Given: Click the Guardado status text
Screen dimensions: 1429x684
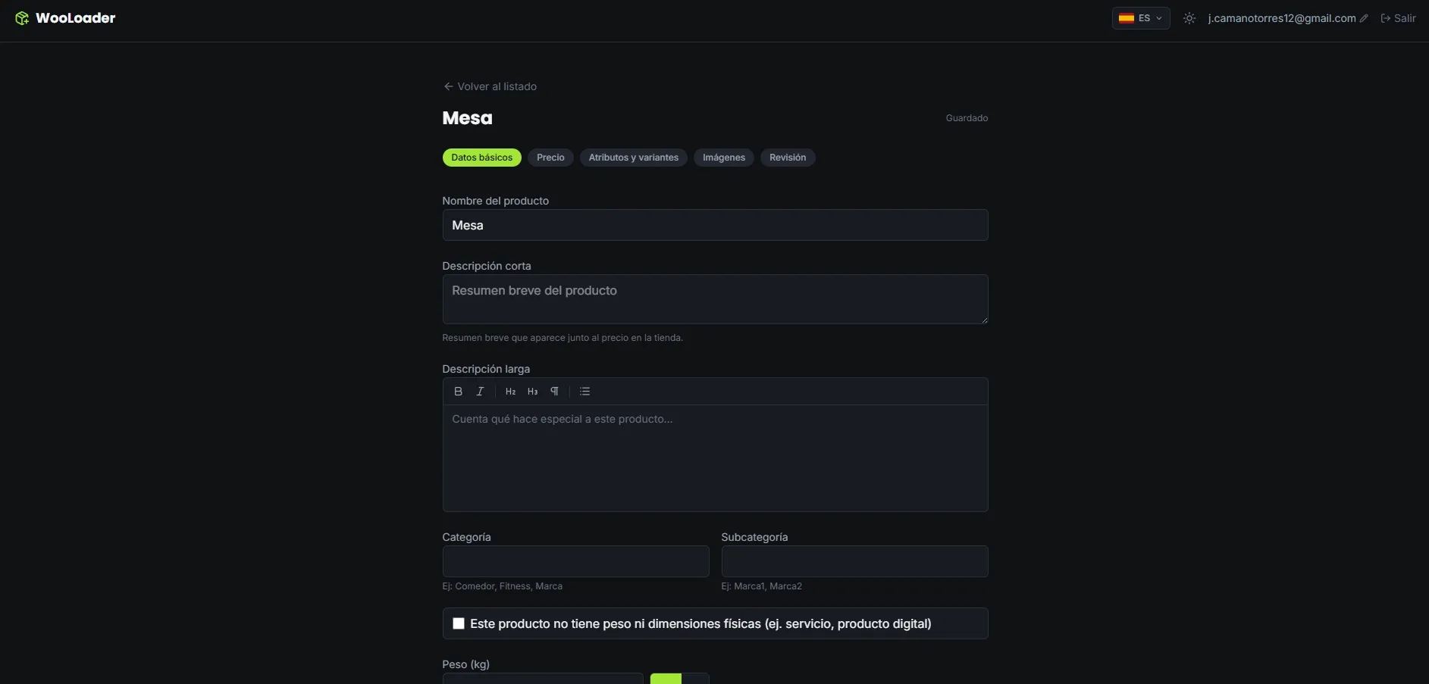Looking at the screenshot, I should coord(967,118).
